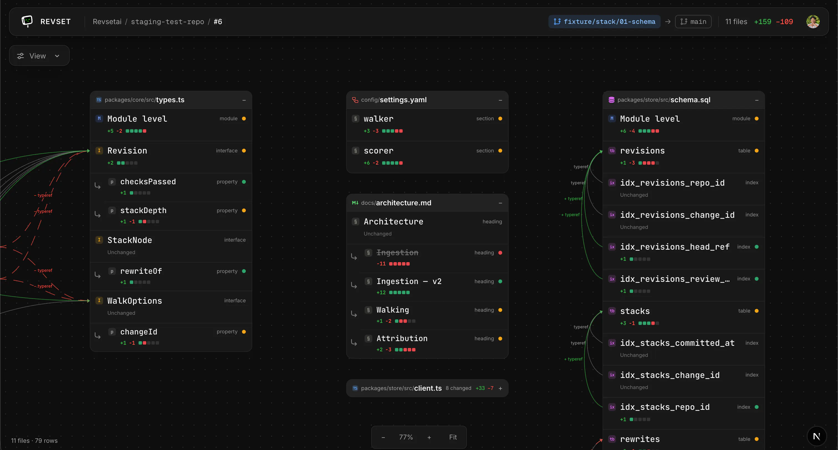Select the revisions table row
Image resolution: width=838 pixels, height=450 pixels.
[683, 157]
